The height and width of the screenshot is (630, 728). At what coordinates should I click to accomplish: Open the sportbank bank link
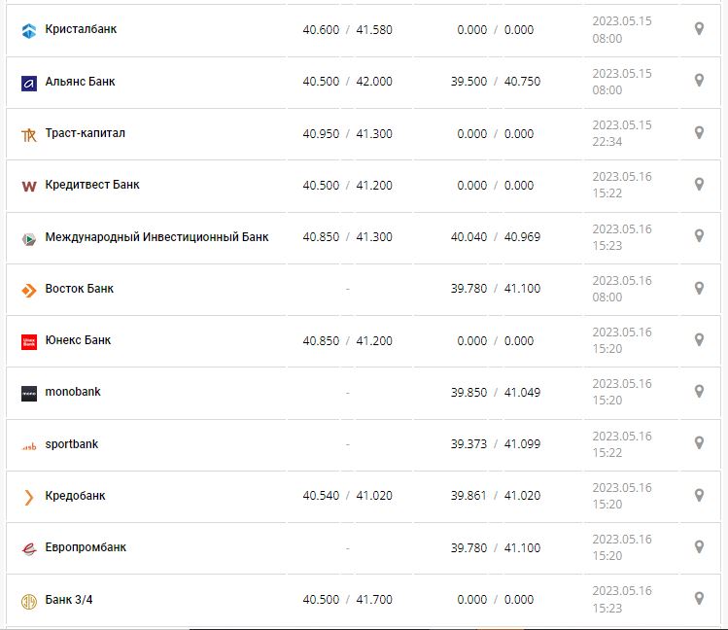click(x=71, y=444)
